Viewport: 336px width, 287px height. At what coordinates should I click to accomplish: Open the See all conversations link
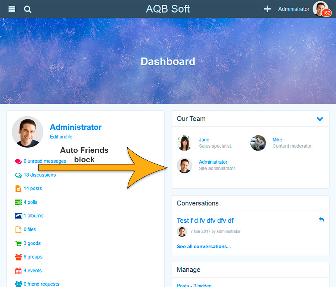point(204,247)
